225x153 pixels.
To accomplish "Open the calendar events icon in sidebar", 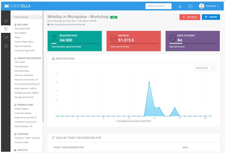I will 6,29.
